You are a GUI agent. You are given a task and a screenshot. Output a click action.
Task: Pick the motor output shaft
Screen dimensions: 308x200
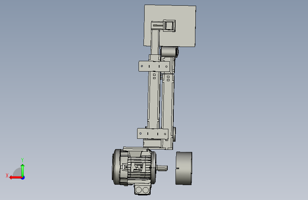(162, 168)
